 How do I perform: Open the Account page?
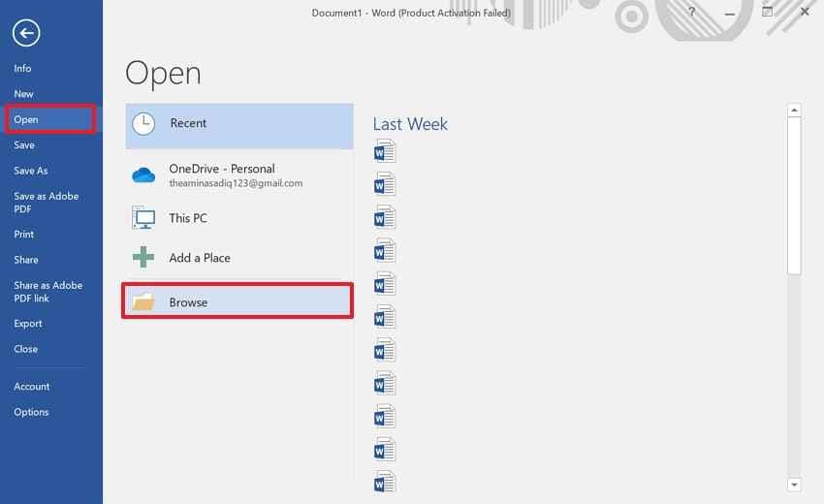click(x=32, y=387)
